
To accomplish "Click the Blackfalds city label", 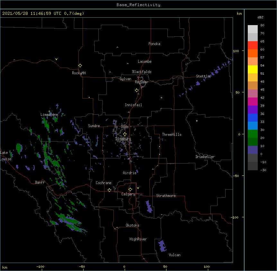I will click(142, 72).
